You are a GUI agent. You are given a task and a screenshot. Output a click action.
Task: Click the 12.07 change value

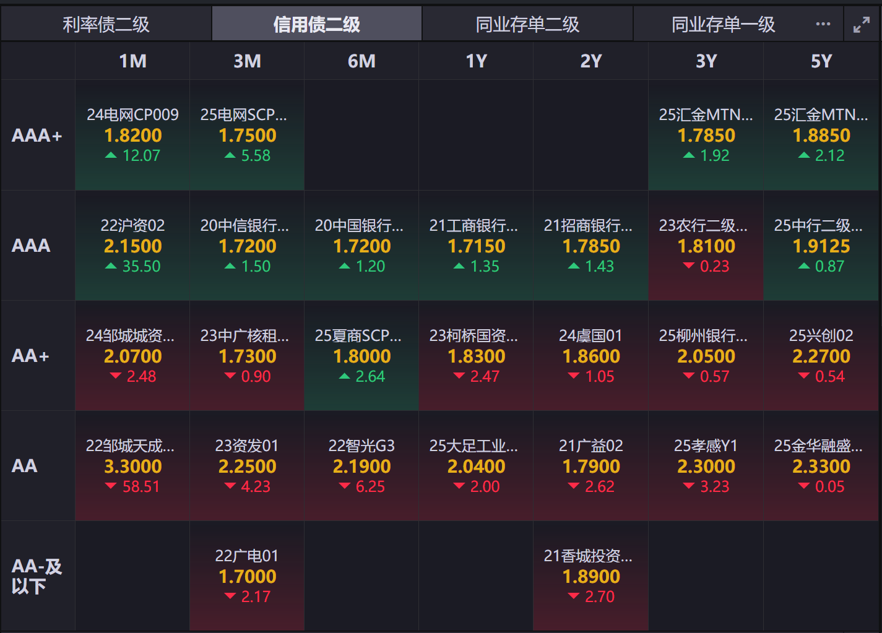(141, 155)
